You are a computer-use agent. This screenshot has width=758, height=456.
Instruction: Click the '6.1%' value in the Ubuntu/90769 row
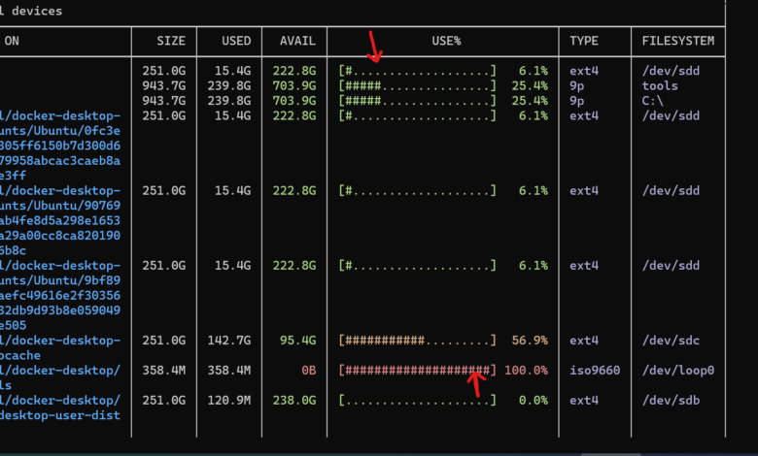coord(534,190)
